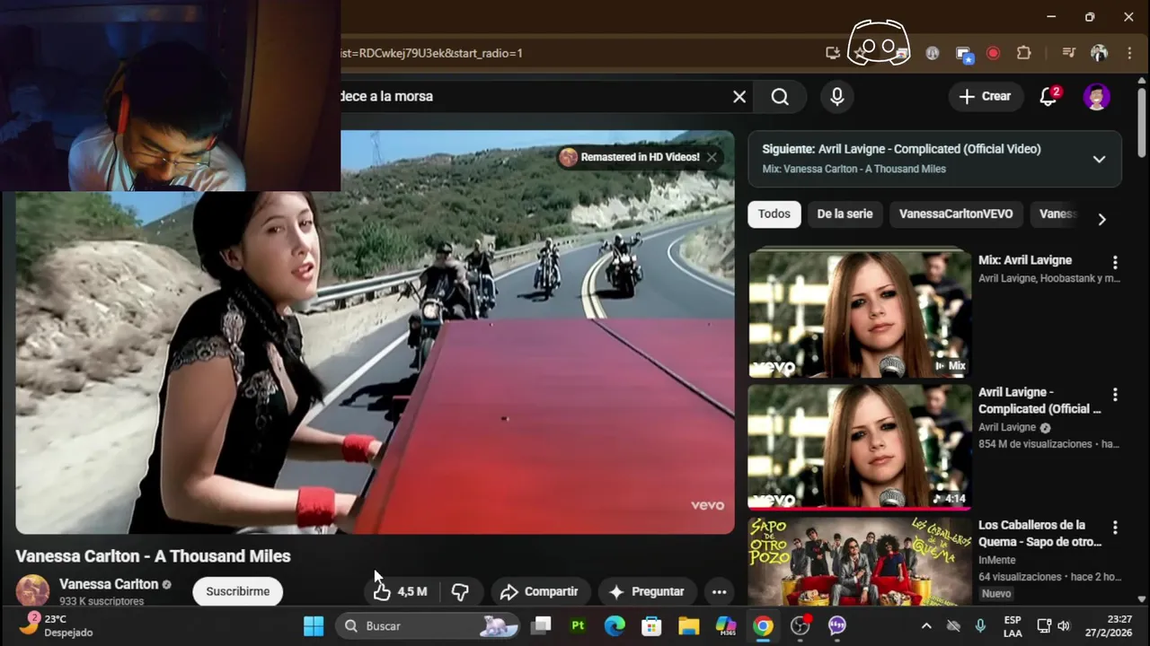Show hidden tray icons chevron
This screenshot has width=1150, height=646.
[926, 625]
